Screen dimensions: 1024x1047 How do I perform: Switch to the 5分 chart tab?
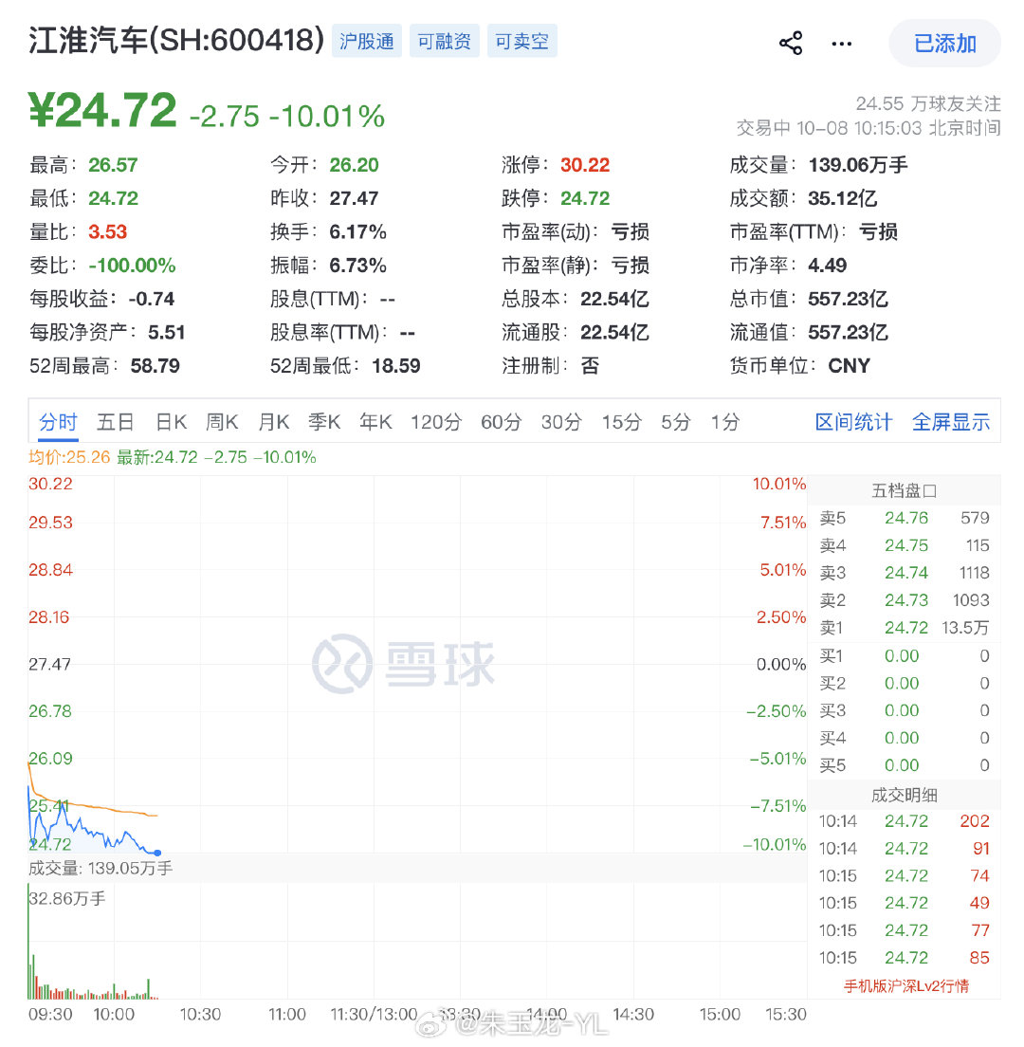[x=675, y=421]
